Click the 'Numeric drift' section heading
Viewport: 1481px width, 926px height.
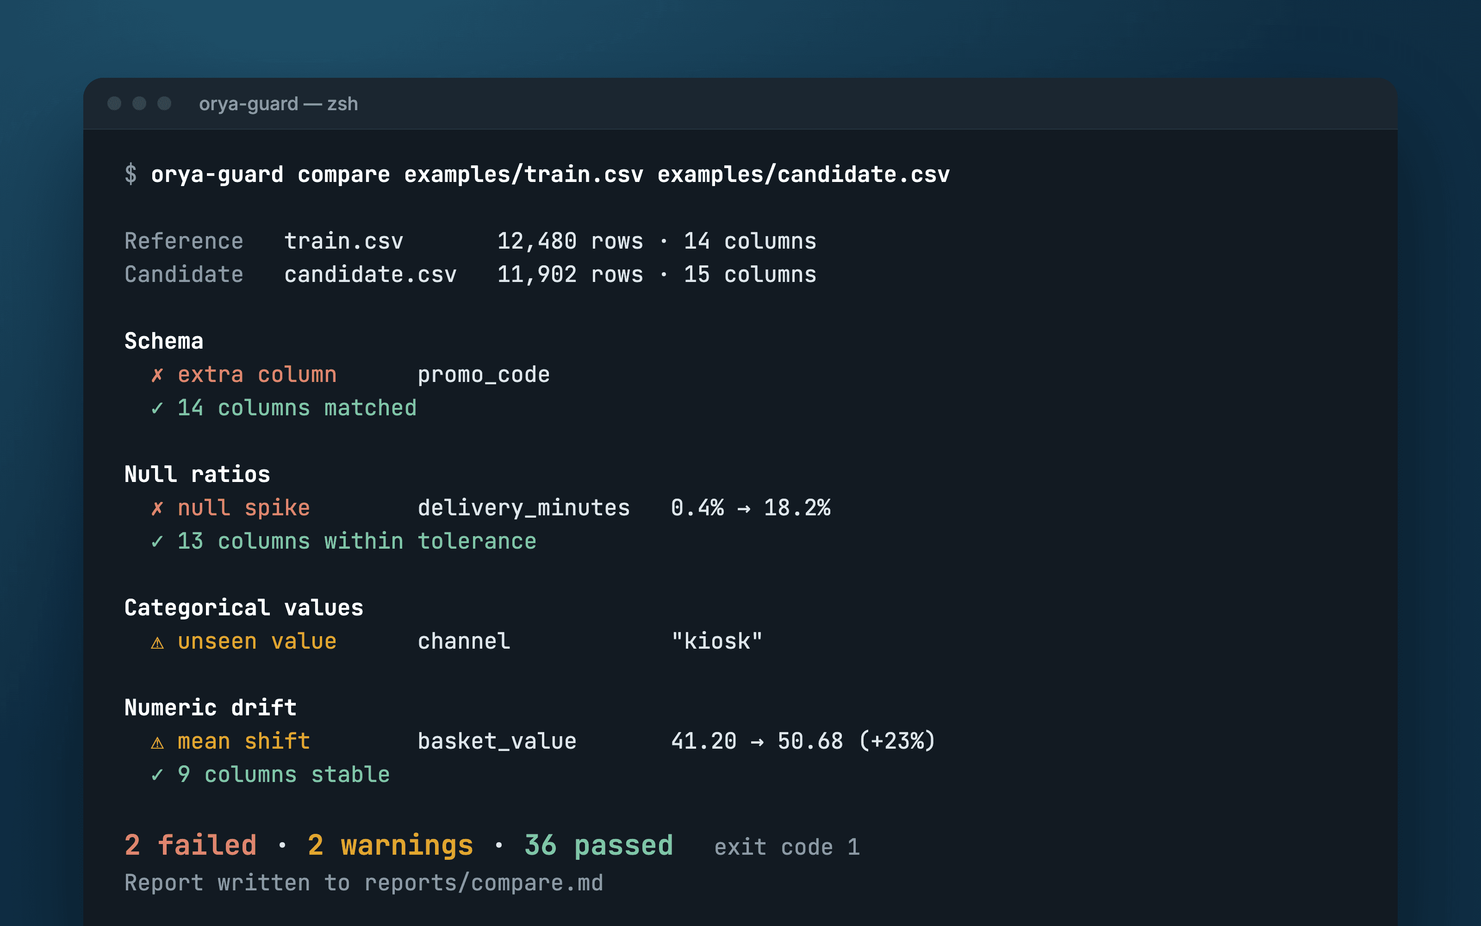click(211, 708)
